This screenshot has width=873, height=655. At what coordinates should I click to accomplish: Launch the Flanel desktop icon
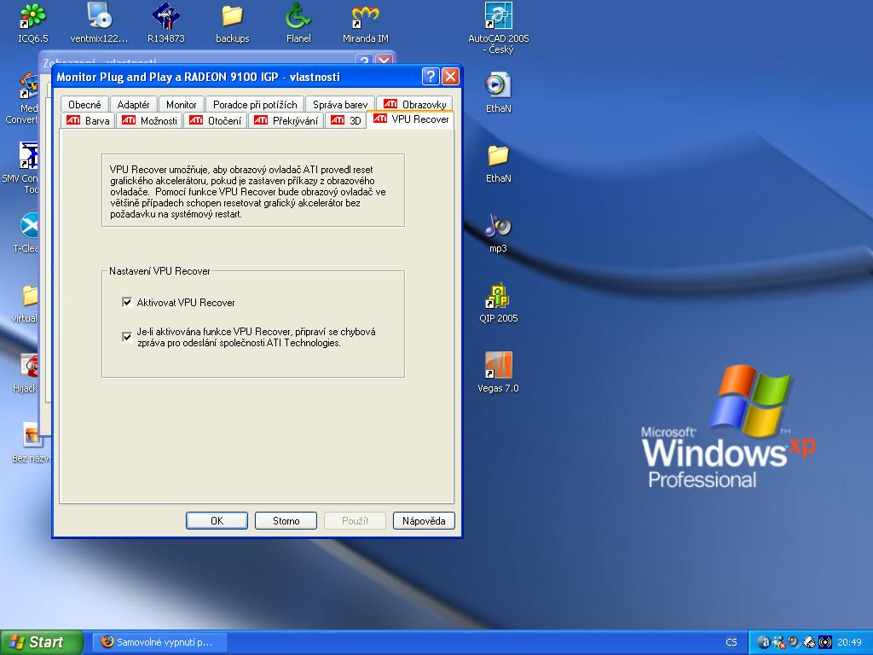(298, 22)
